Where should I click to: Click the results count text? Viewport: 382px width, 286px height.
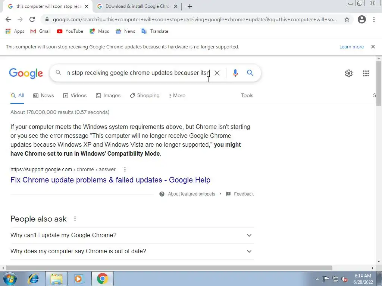pyautogui.click(x=60, y=112)
